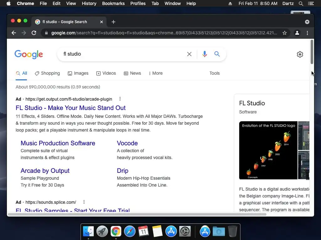Open the Chrome menu in the menu bar

tap(25, 3)
